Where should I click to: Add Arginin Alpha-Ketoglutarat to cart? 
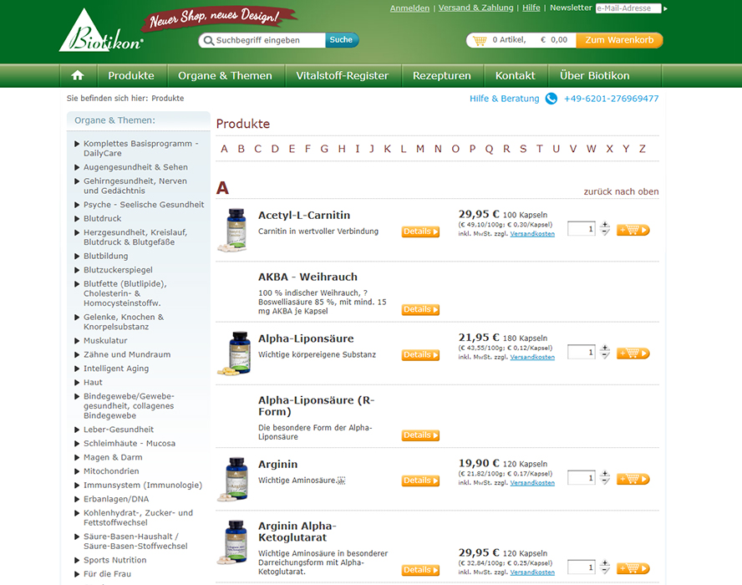(633, 568)
